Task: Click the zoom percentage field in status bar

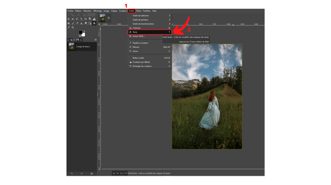Action: pyautogui.click(x=122, y=173)
